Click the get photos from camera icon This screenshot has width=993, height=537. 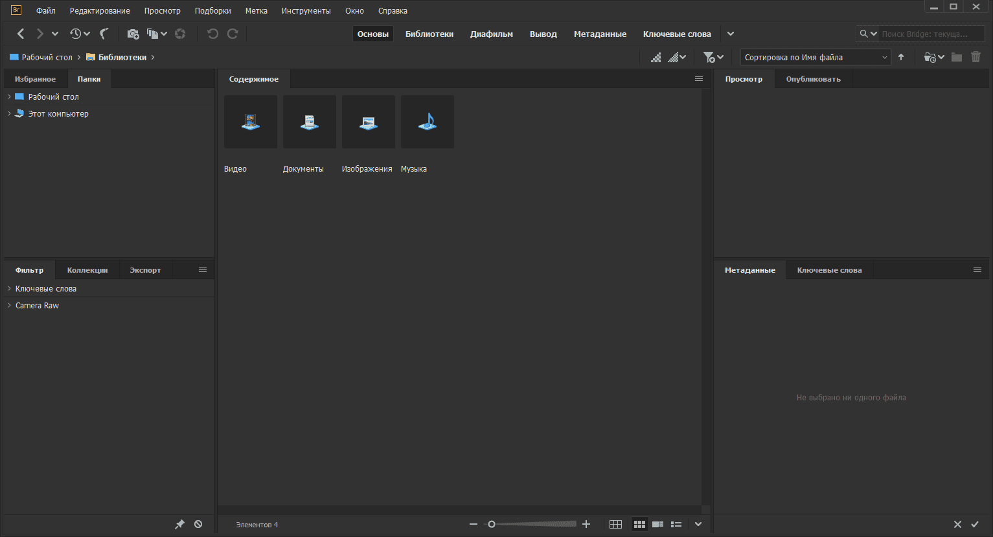(133, 34)
